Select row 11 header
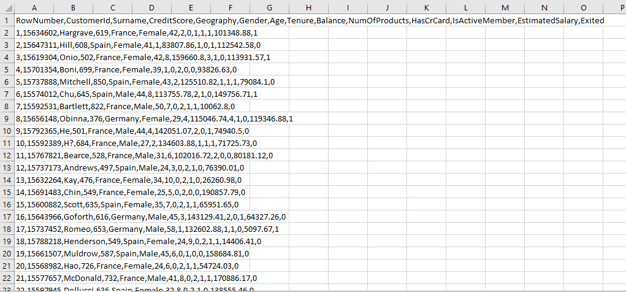The height and width of the screenshot is (292, 626). click(7, 143)
